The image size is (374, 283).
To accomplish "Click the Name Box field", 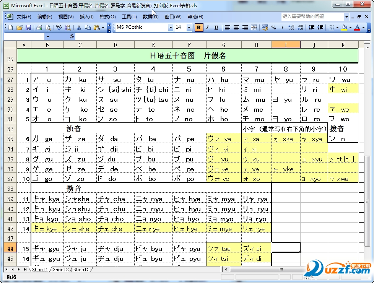I will click(x=24, y=36).
